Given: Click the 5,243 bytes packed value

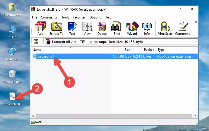Looking at the screenshot, I should pyautogui.click(x=142, y=56).
